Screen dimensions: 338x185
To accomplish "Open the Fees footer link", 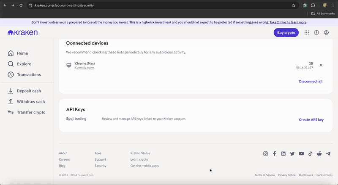I will coord(98,153).
